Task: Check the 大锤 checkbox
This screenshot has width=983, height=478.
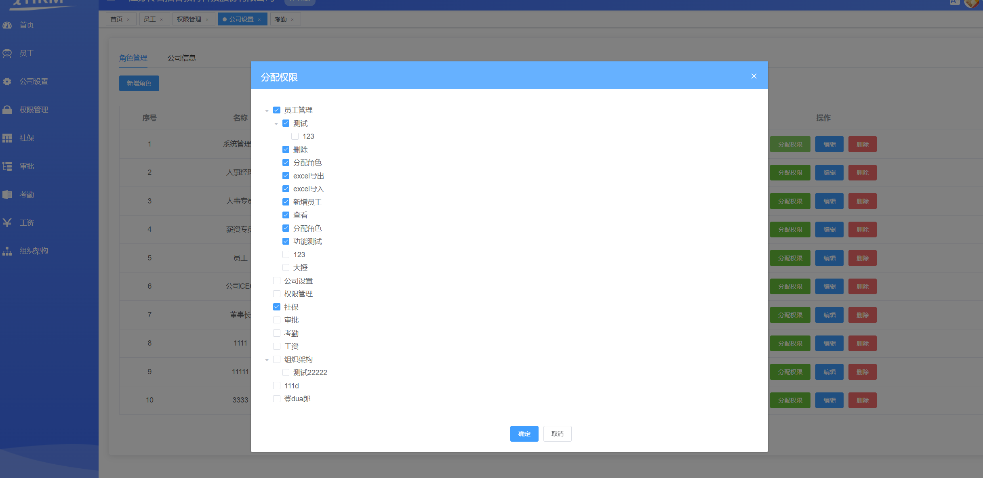Action: pyautogui.click(x=286, y=268)
